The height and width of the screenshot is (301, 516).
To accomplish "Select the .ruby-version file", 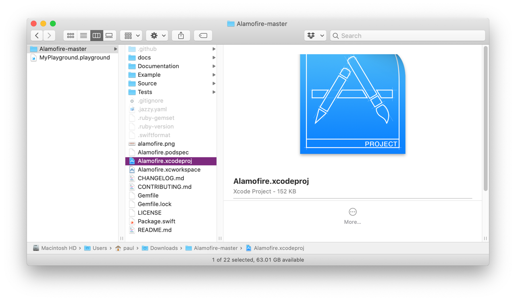I will point(171,126).
